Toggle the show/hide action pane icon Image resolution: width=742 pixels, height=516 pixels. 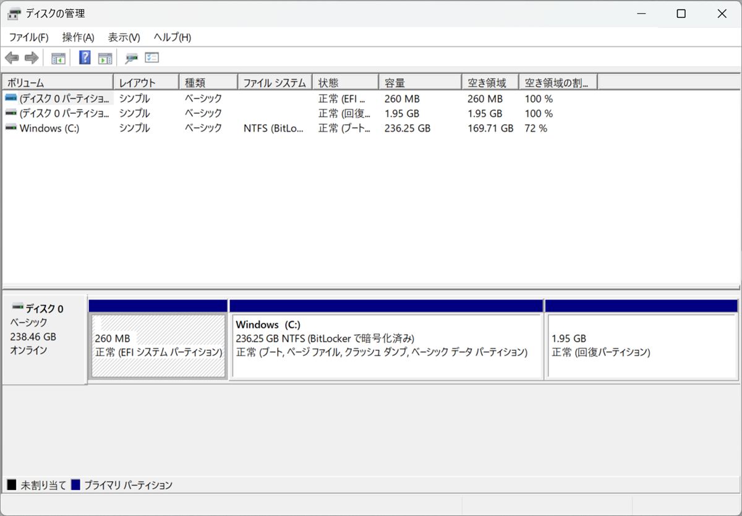[105, 58]
